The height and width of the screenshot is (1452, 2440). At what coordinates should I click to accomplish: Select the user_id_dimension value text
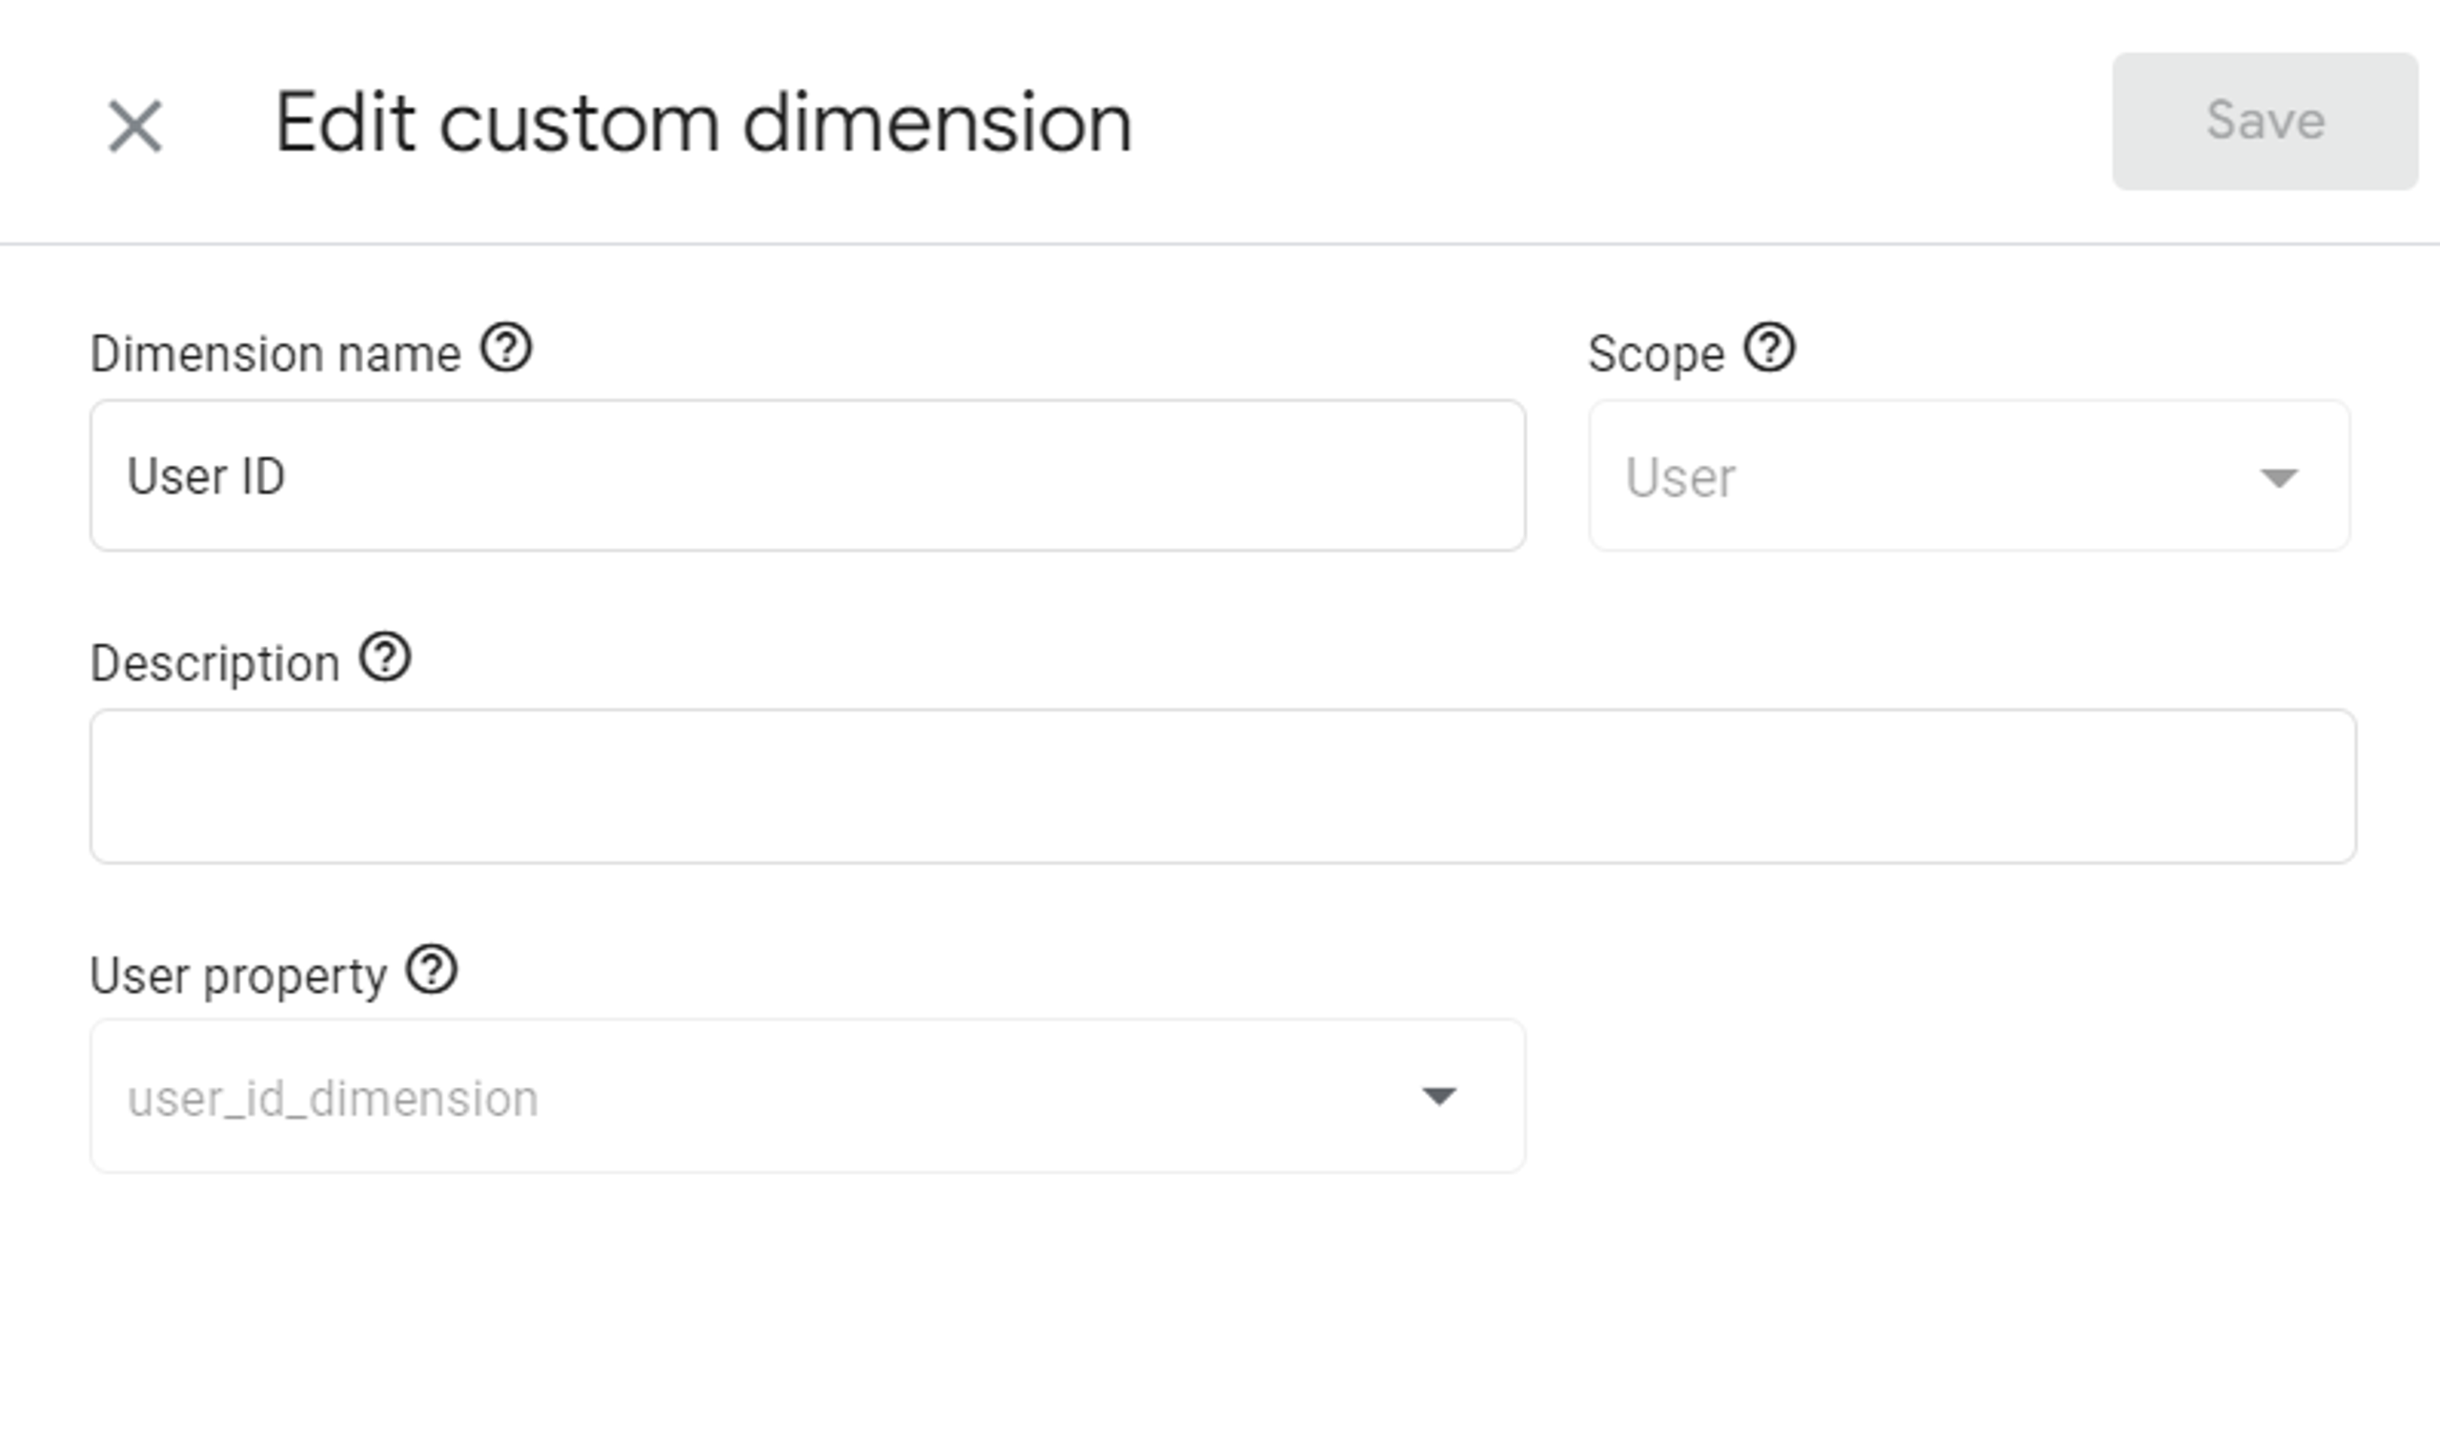point(333,1099)
